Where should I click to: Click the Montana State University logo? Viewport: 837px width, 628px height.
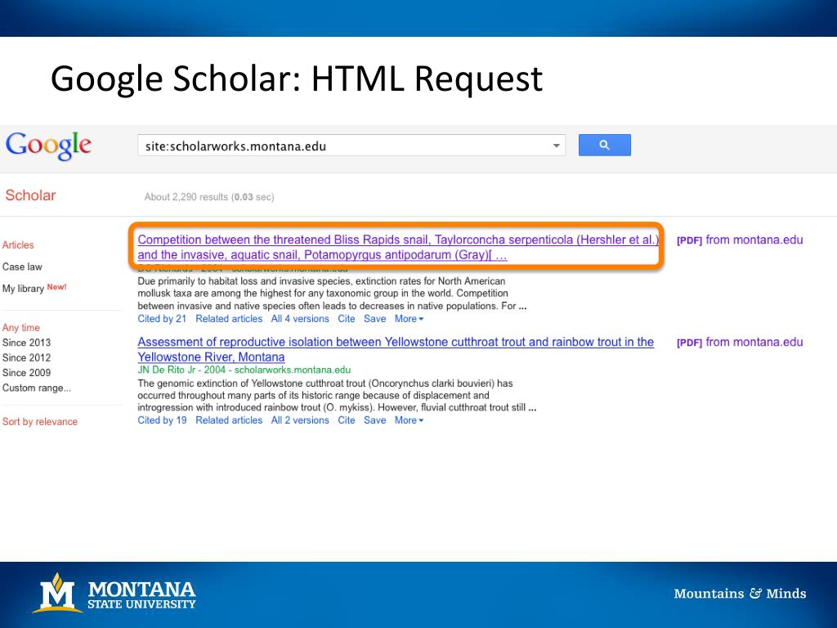(114, 594)
